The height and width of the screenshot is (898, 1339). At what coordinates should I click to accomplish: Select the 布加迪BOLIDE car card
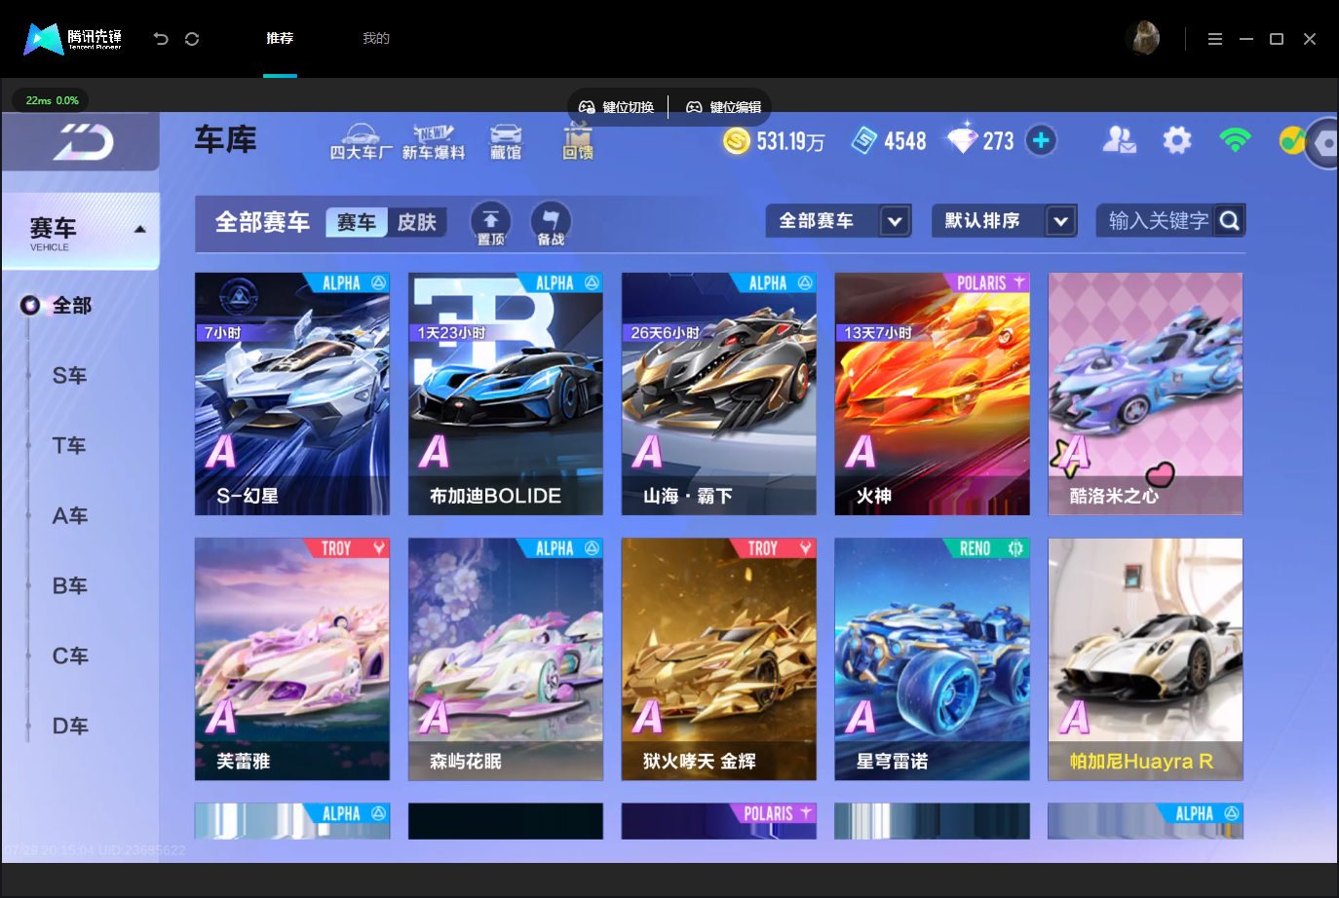pyautogui.click(x=506, y=393)
